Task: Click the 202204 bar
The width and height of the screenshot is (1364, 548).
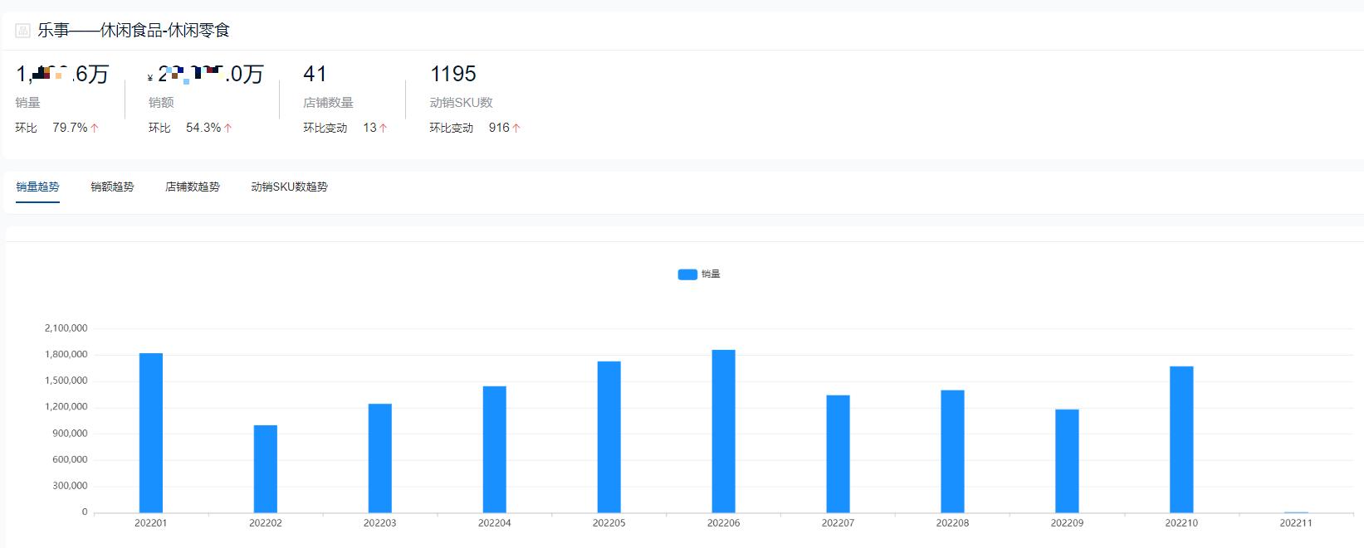Action: [x=495, y=449]
